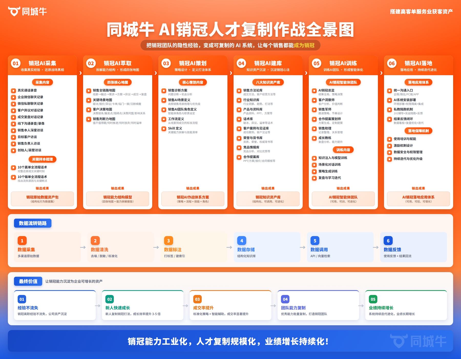Image resolution: width=461 pixels, height=359 pixels.
Task: Select step 5 badge above 数据调用
Action: (315, 241)
